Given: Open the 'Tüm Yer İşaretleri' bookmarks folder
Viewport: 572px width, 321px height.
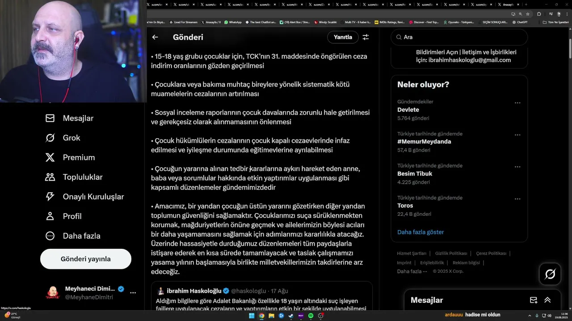Looking at the screenshot, I should (x=555, y=22).
